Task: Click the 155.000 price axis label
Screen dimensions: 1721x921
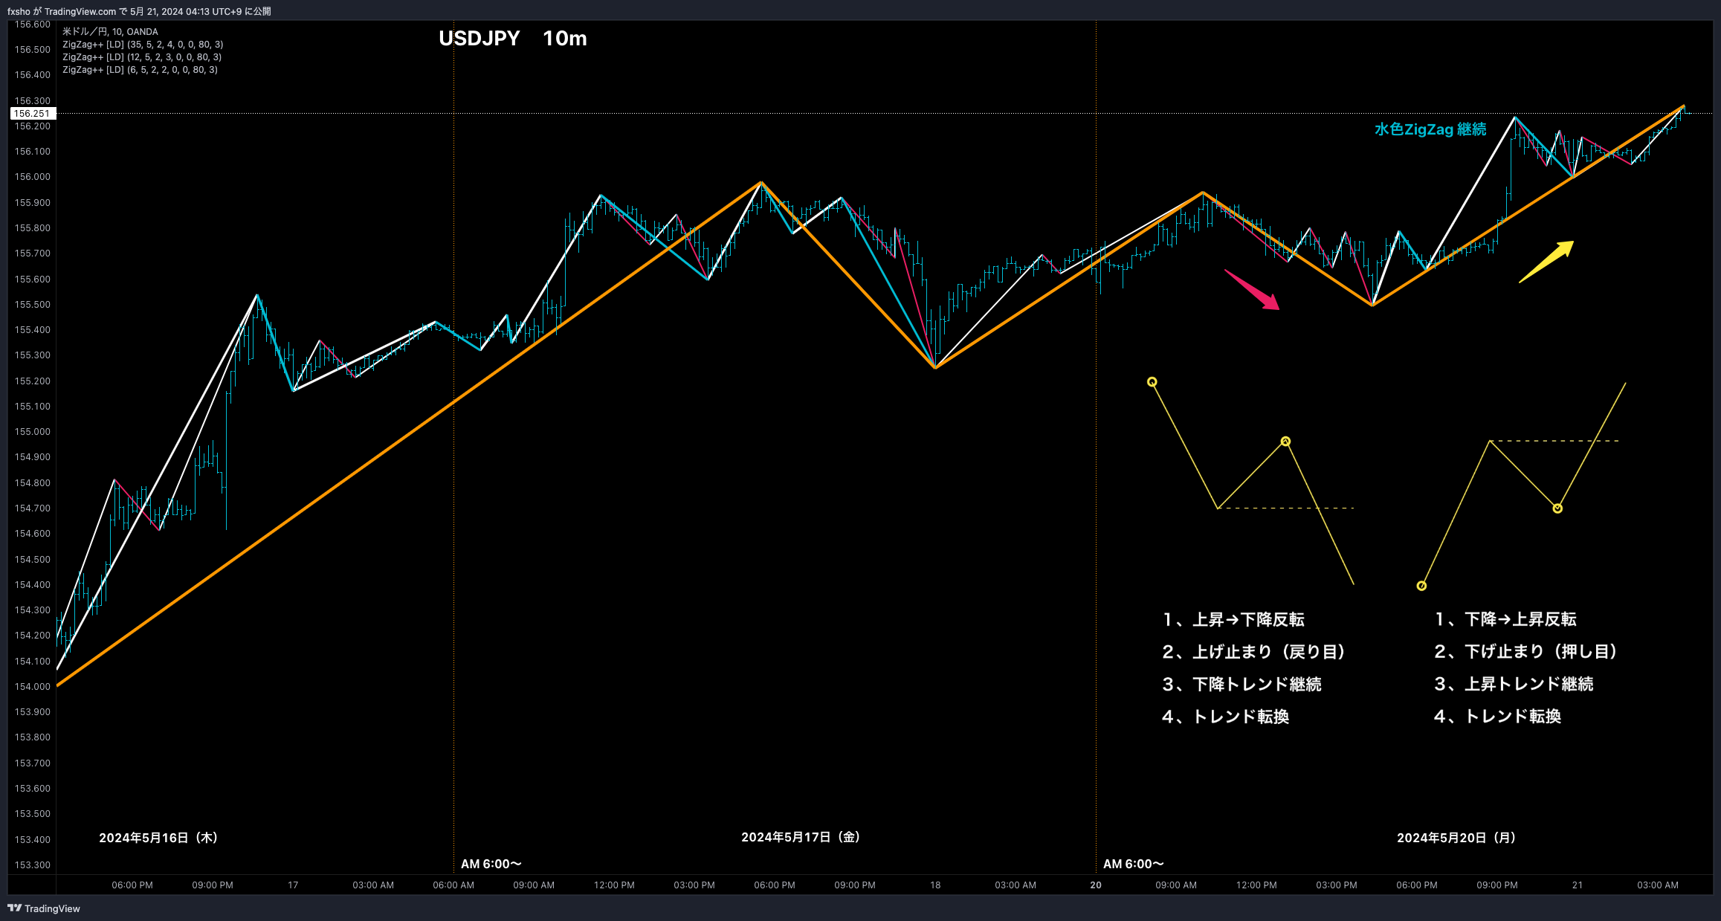Action: coord(33,432)
